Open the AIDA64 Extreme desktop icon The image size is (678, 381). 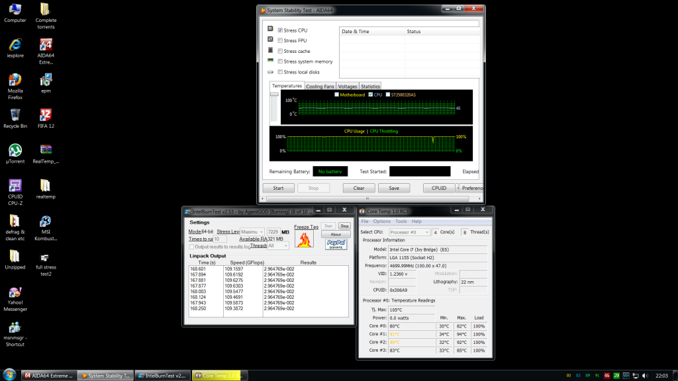pyautogui.click(x=46, y=46)
